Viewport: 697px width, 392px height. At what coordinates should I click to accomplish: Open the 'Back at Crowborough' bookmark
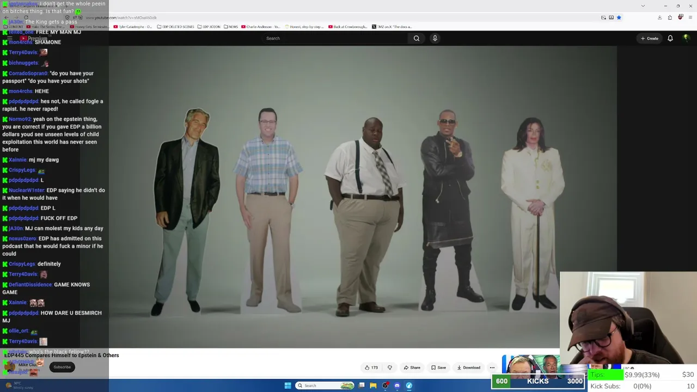click(347, 27)
